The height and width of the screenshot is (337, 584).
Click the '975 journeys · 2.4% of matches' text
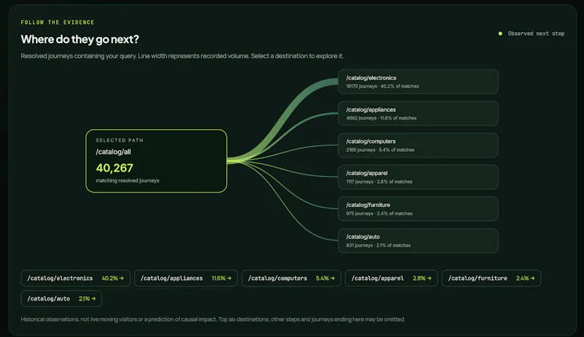click(x=379, y=214)
